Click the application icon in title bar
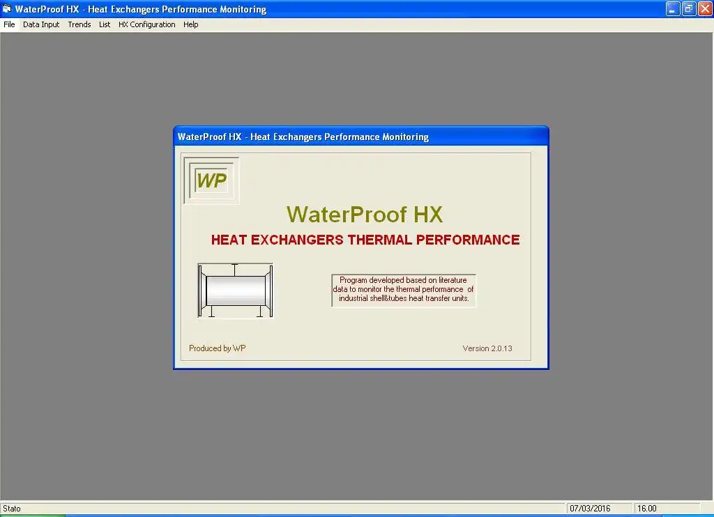This screenshot has height=517, width=714. click(7, 8)
